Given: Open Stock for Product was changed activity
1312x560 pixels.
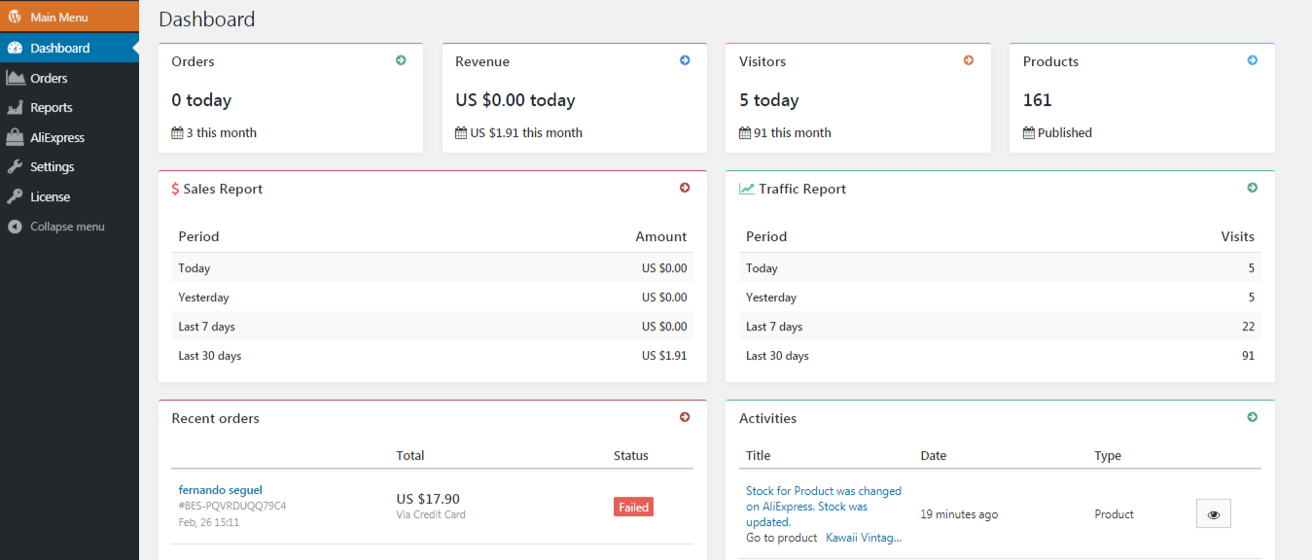Looking at the screenshot, I should click(824, 507).
